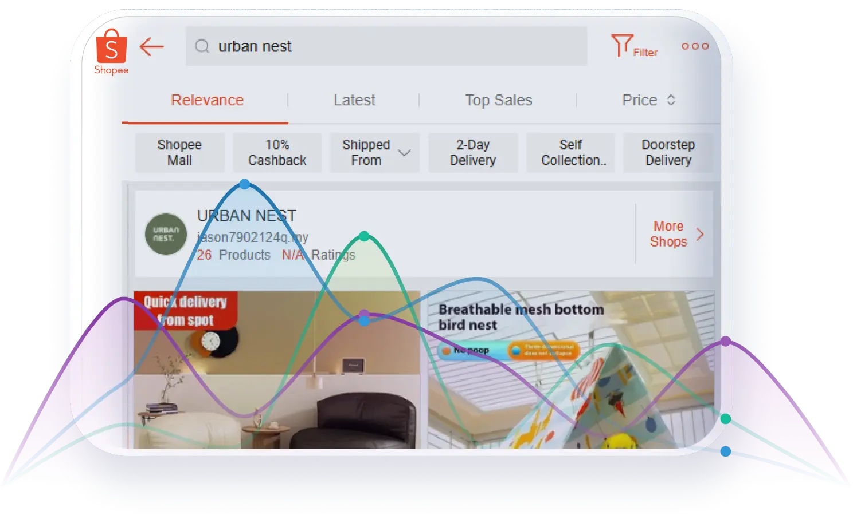Viewport: 853px width, 523px height.
Task: Click the Urban Nest shop avatar
Action: (x=166, y=235)
